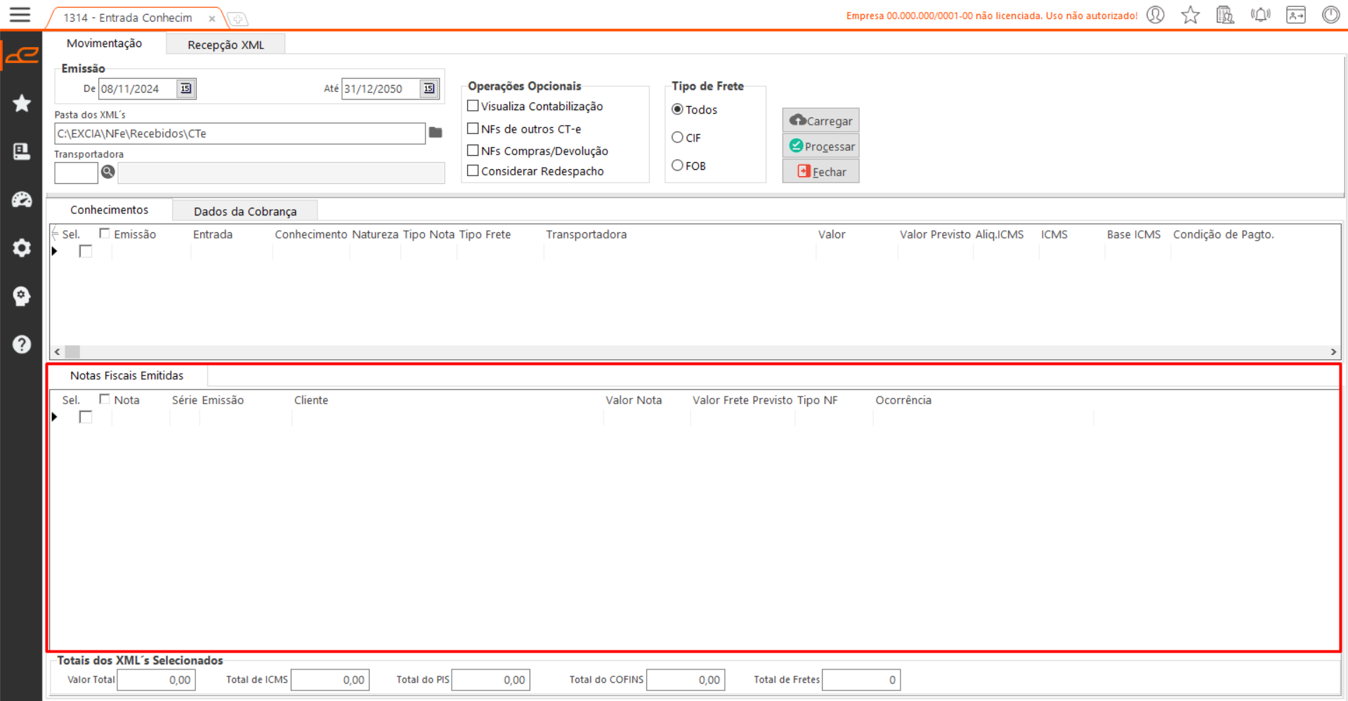Open Dados da Cobrança tab

[x=244, y=211]
